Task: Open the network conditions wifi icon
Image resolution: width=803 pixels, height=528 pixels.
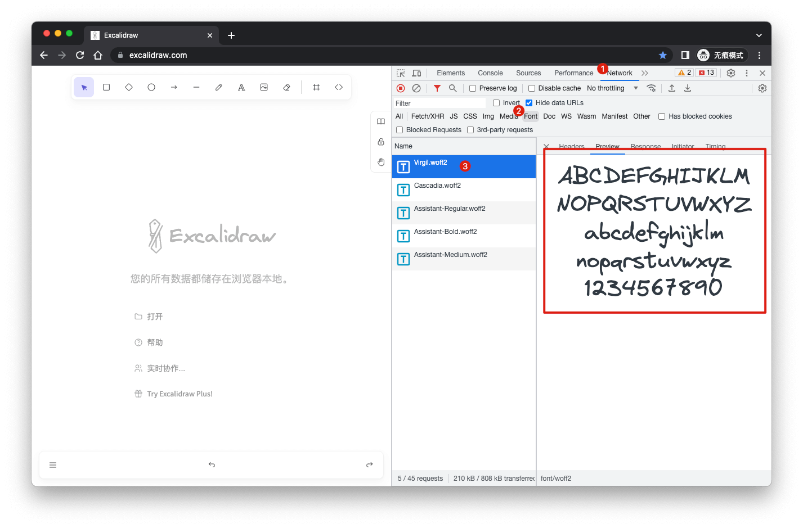Action: (x=651, y=88)
